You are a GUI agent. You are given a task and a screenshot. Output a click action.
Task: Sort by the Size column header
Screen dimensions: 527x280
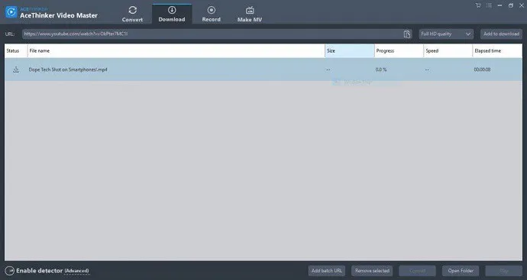pyautogui.click(x=350, y=50)
